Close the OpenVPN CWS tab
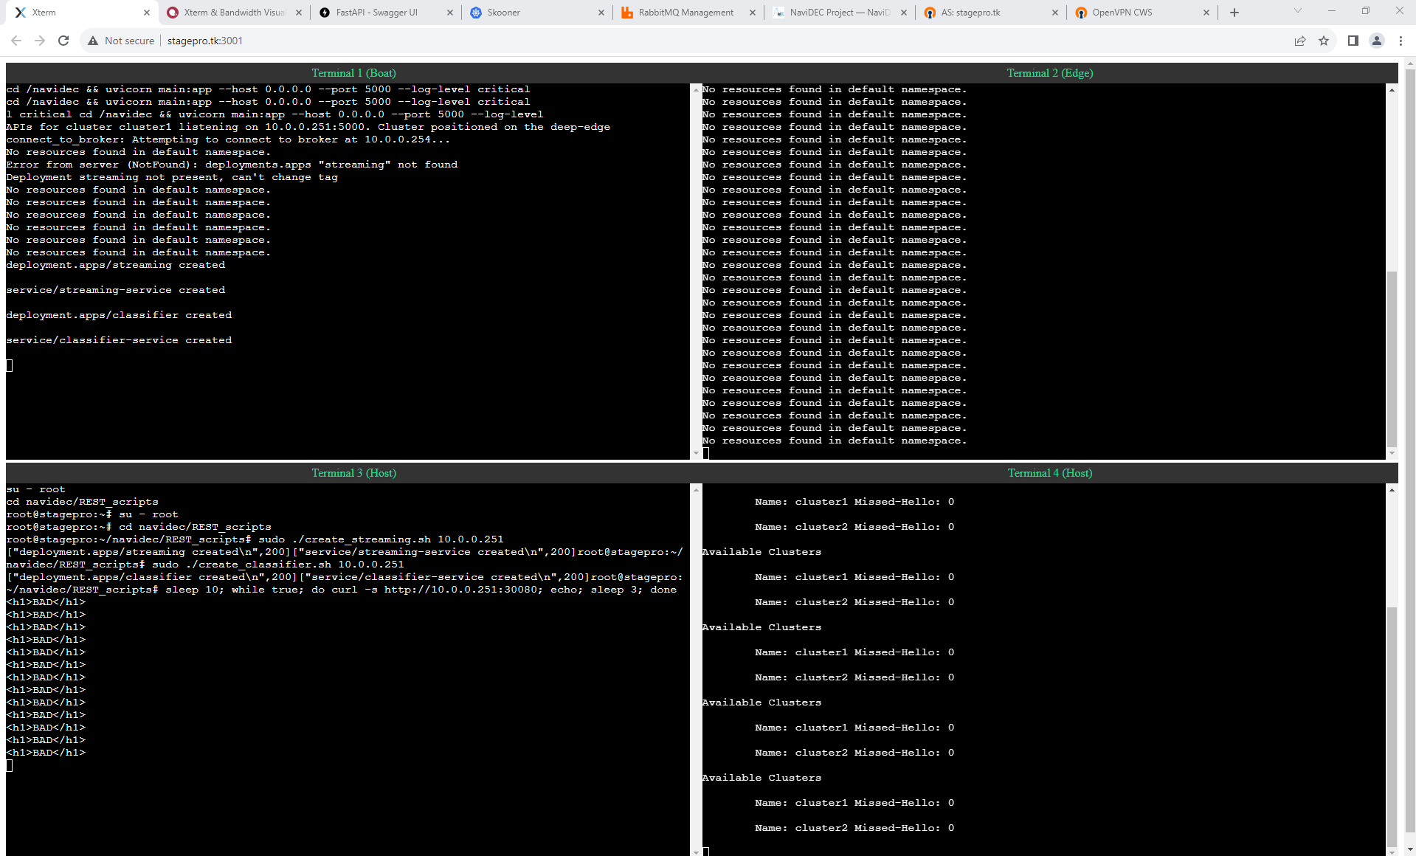The width and height of the screenshot is (1416, 856). tap(1206, 13)
